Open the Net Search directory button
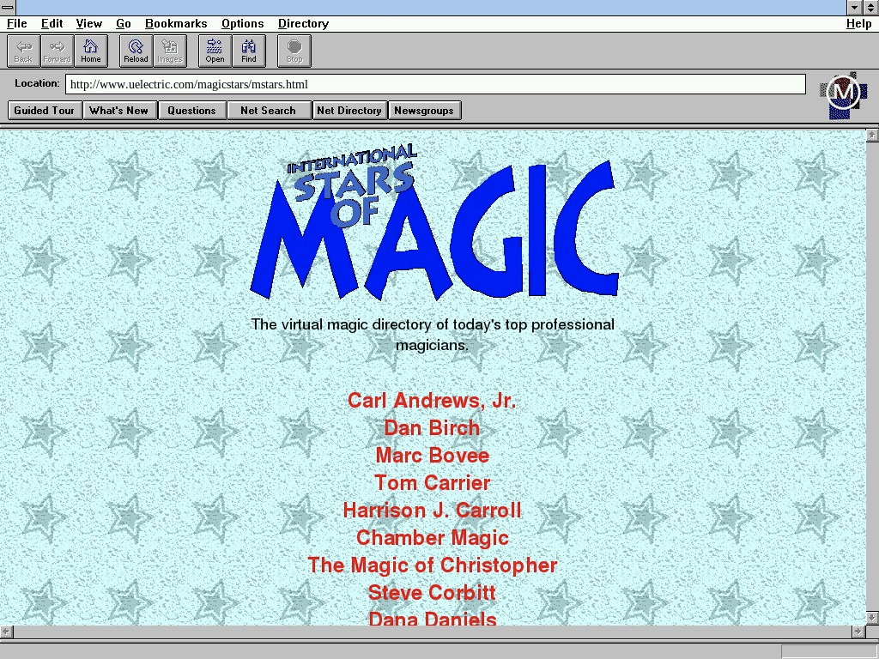 click(x=268, y=111)
